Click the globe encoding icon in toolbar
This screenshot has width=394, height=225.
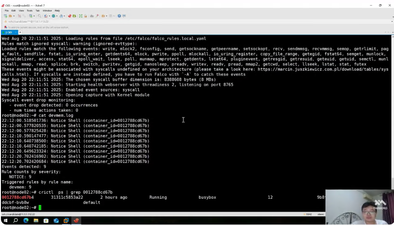[54, 16]
